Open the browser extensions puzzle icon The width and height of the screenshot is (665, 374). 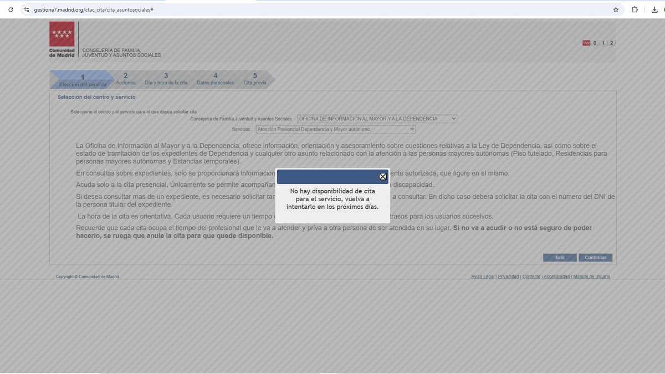635,9
